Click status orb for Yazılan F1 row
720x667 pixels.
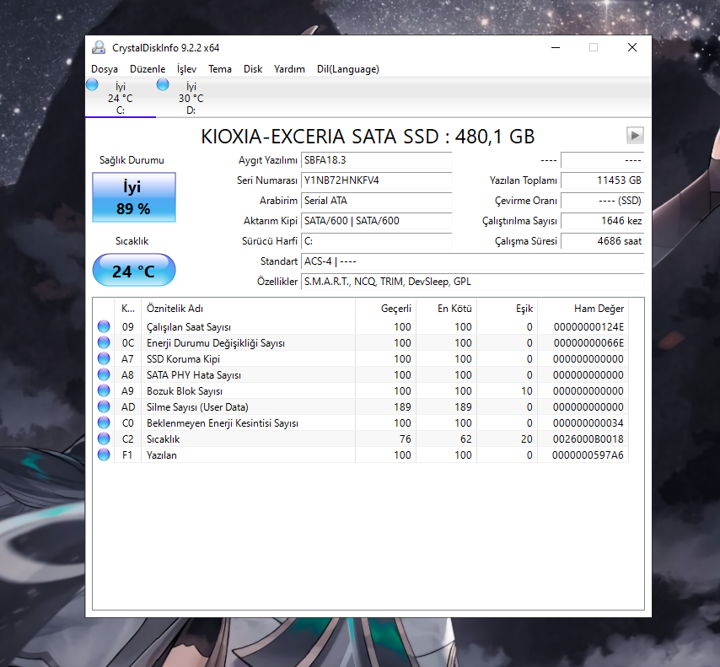104,455
